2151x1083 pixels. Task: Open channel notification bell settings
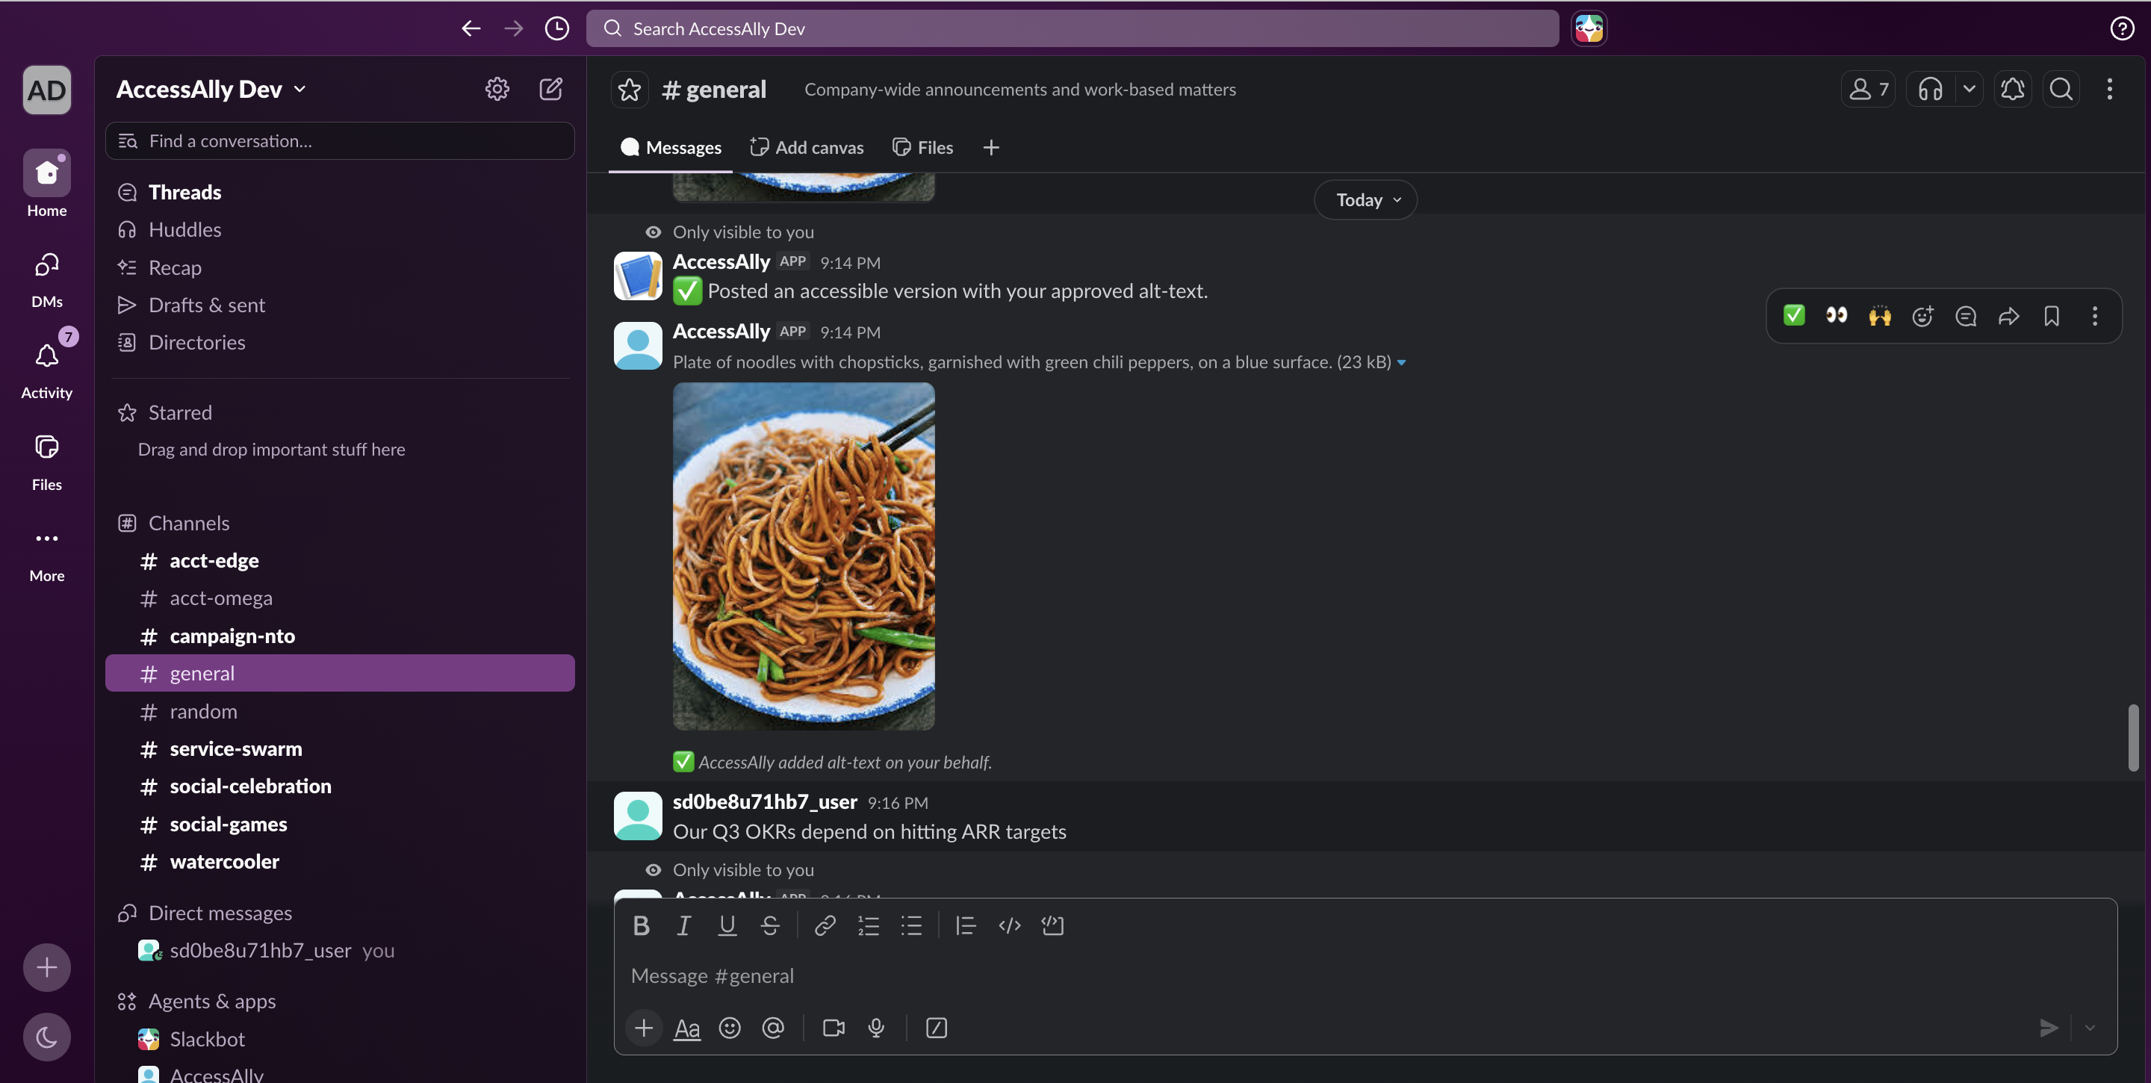[2014, 89]
